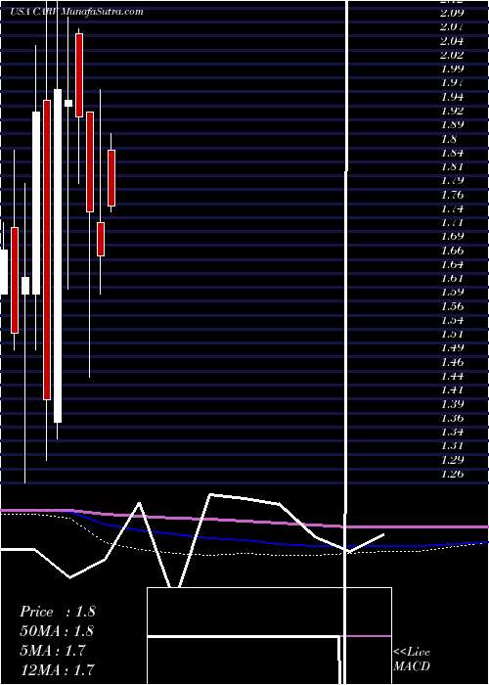Select the 1.94 price axis label
The height and width of the screenshot is (685, 489).
pyautogui.click(x=452, y=97)
